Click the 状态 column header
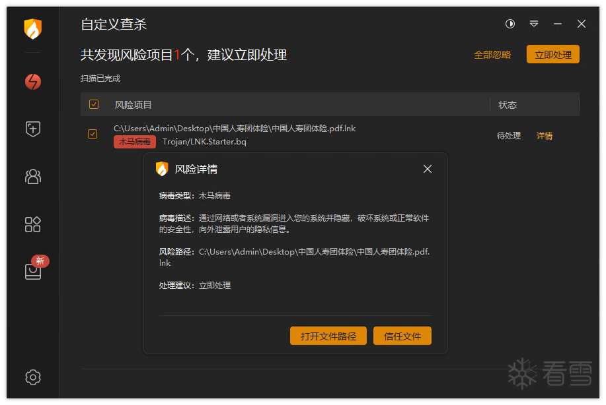 [508, 104]
